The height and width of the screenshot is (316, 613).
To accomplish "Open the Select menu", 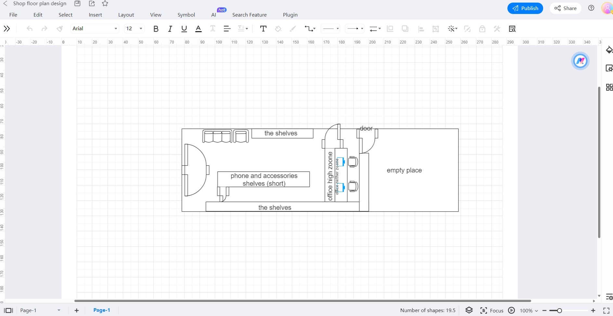I will pyautogui.click(x=66, y=15).
